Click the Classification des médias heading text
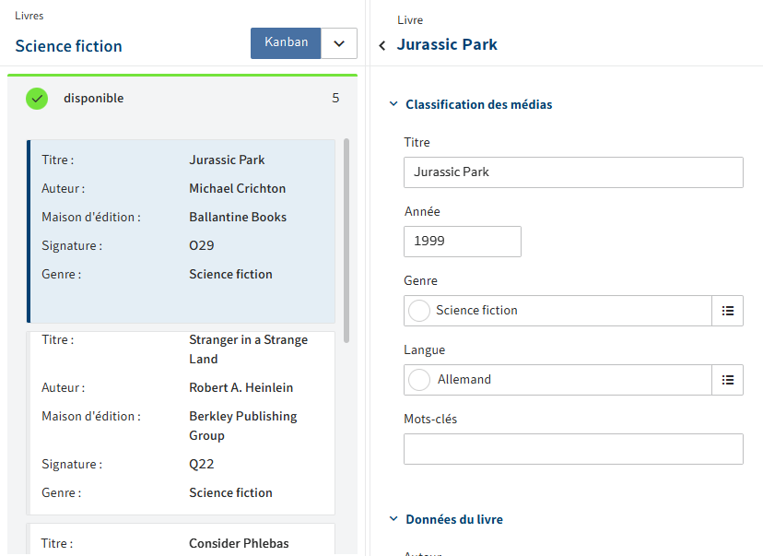Viewport: 763px width, 556px height. [479, 105]
